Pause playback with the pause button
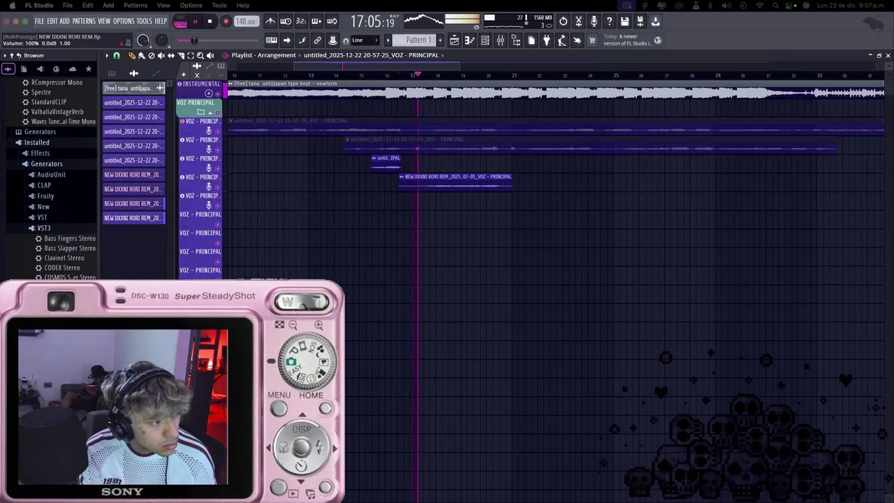 pos(195,22)
